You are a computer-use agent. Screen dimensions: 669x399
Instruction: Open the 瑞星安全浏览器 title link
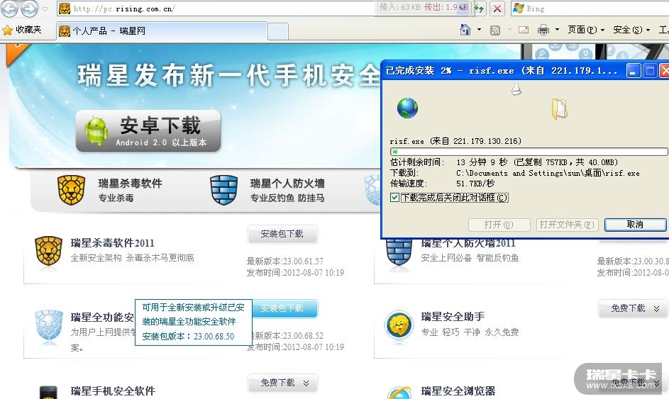(x=458, y=391)
